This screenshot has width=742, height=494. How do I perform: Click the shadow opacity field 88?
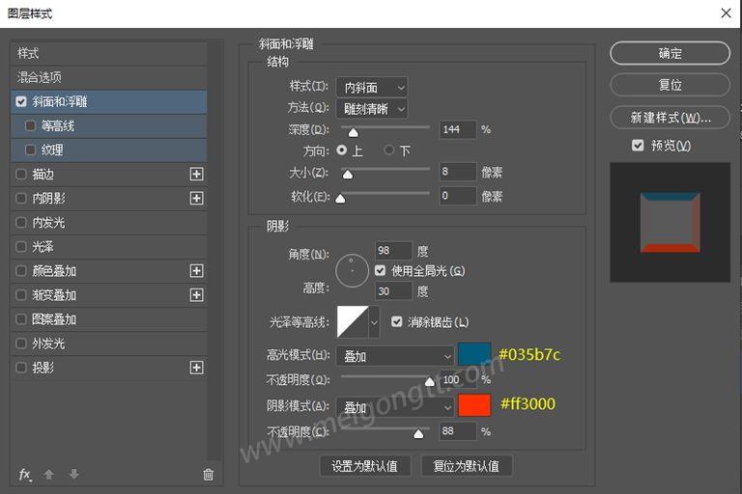[x=458, y=431]
